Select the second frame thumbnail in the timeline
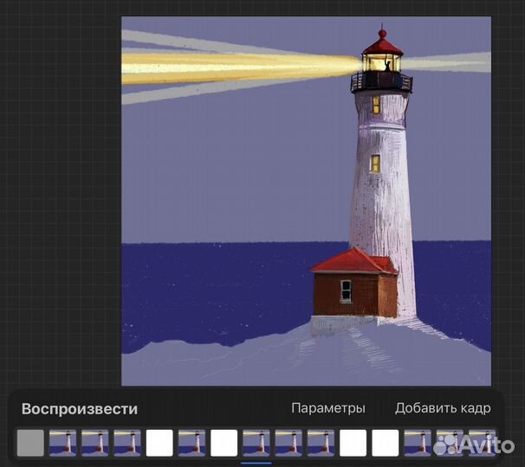Viewport: 525px width, 467px height. tap(62, 443)
